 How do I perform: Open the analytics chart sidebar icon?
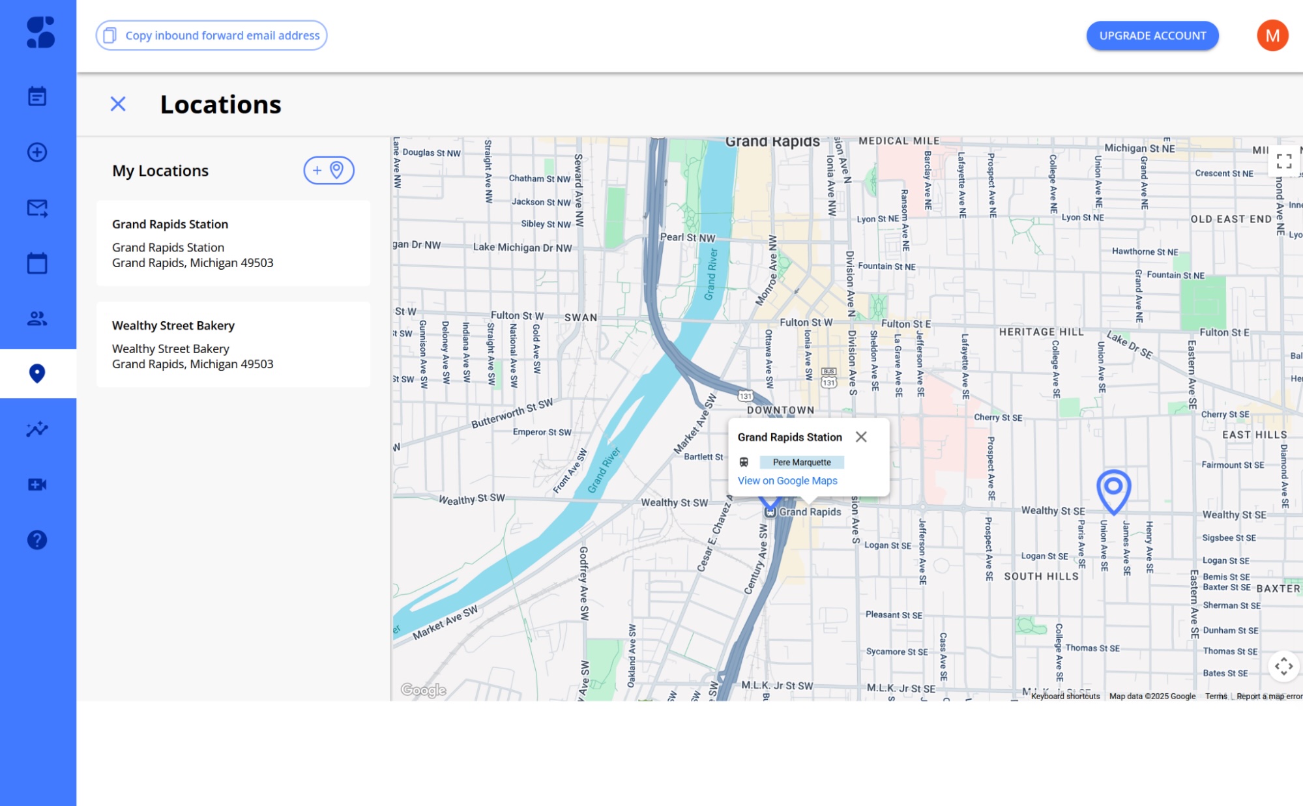click(x=37, y=429)
